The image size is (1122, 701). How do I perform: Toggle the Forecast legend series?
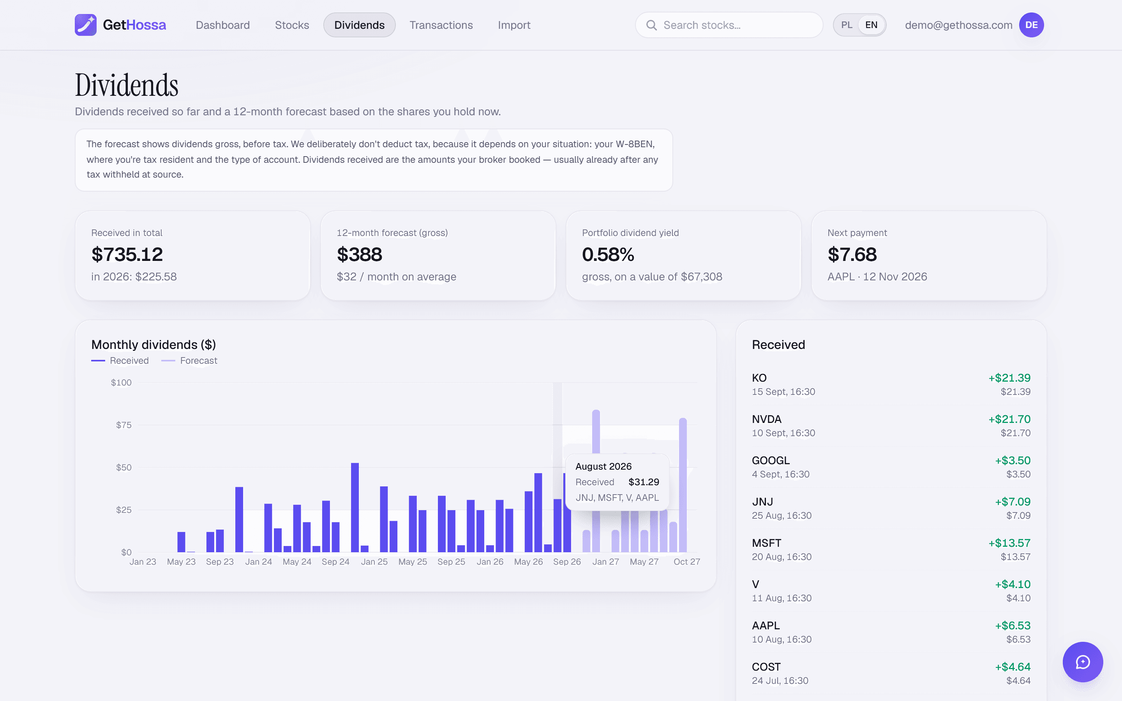(x=189, y=361)
